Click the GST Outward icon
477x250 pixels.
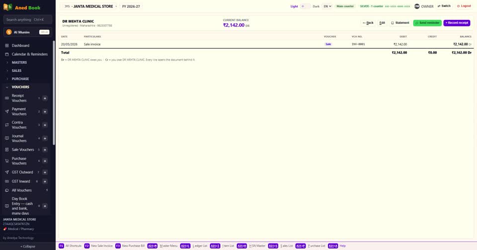pos(6,172)
